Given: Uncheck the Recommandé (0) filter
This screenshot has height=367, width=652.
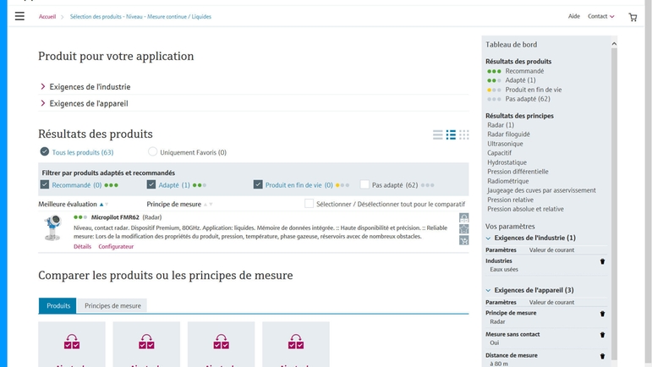Looking at the screenshot, I should tap(45, 184).
